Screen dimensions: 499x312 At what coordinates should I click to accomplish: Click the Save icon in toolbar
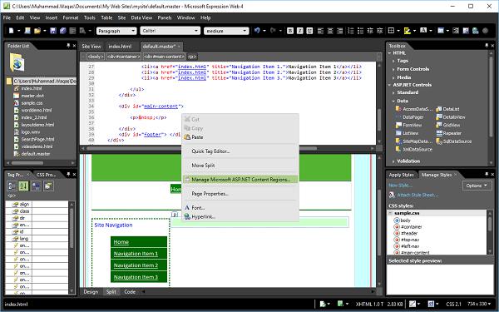pos(53,31)
